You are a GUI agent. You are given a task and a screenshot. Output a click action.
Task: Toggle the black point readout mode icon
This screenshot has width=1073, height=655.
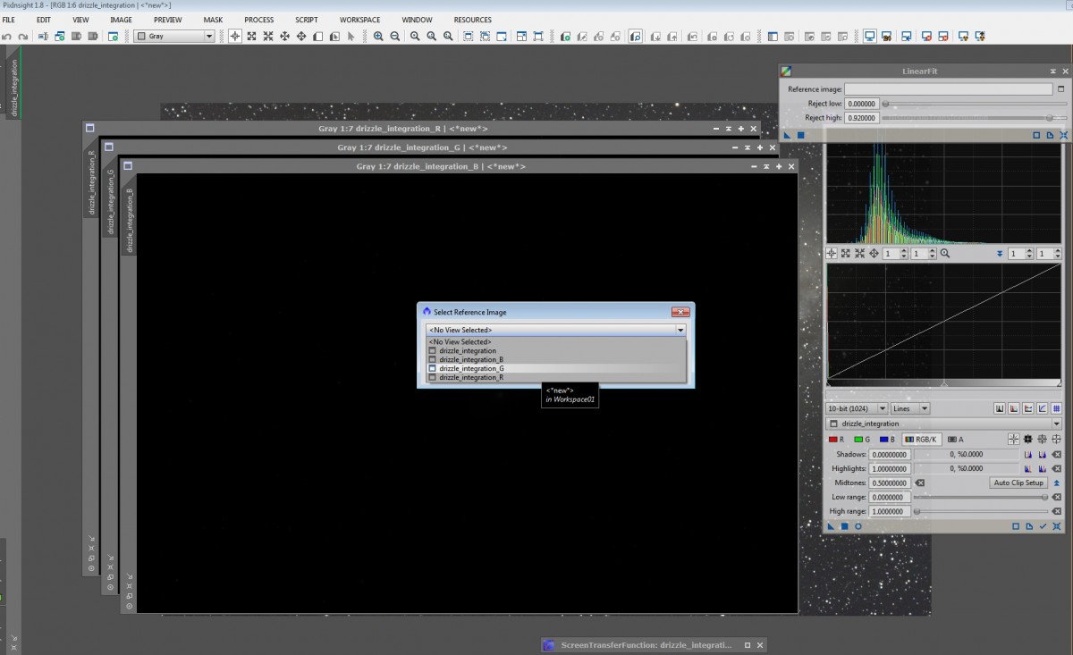1028,439
